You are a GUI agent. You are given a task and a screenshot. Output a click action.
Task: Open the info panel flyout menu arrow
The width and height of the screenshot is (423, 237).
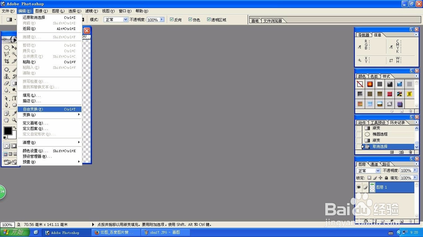pyautogui.click(x=416, y=35)
